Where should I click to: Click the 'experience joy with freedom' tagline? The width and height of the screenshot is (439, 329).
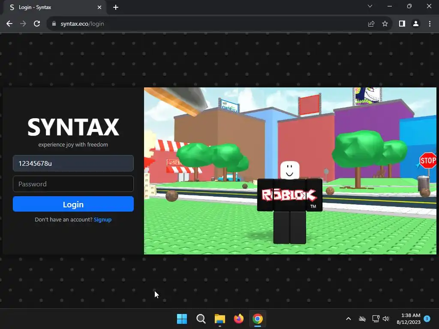tap(73, 145)
